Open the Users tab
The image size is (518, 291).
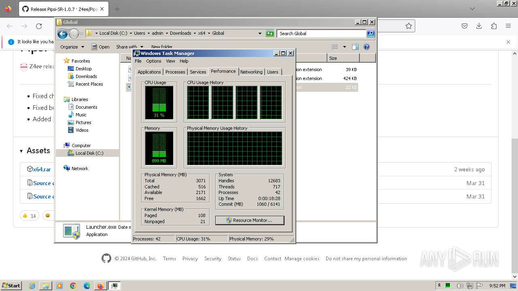(x=273, y=72)
